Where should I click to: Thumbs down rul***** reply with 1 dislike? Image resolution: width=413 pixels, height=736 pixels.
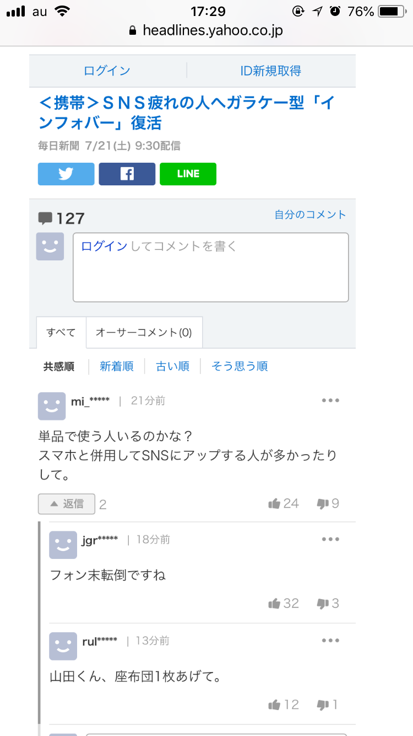[x=327, y=705]
